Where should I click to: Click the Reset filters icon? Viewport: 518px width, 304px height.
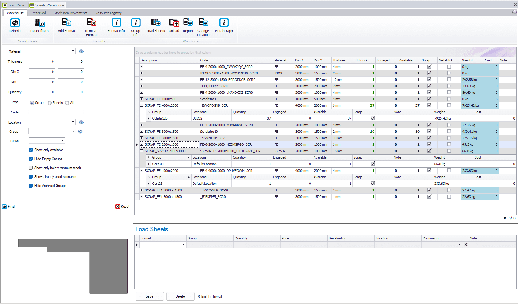[39, 23]
